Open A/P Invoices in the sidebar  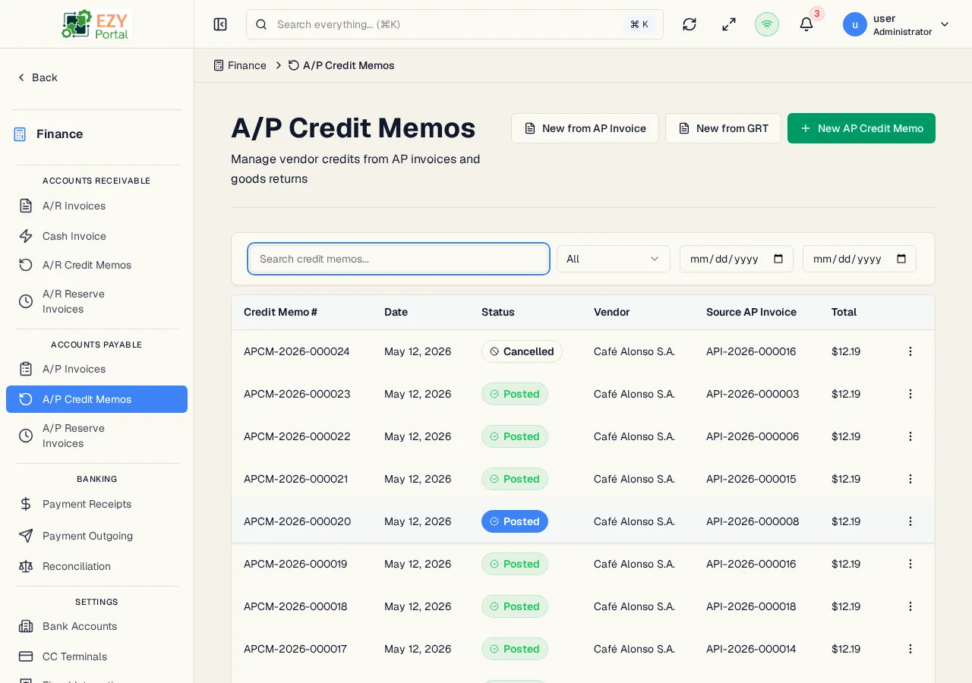pos(96,369)
